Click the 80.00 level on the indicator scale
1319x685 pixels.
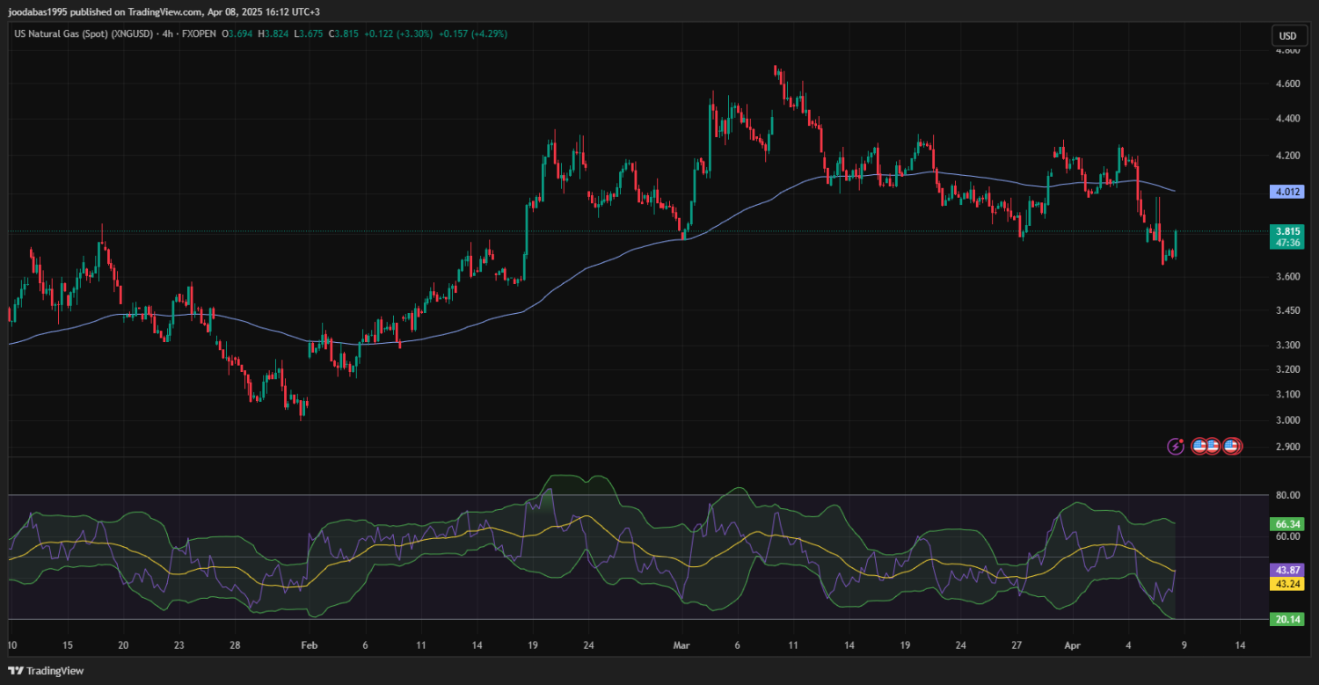pos(1286,495)
